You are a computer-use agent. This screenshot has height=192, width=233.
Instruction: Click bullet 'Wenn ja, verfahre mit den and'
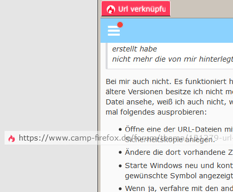[x=179, y=188]
